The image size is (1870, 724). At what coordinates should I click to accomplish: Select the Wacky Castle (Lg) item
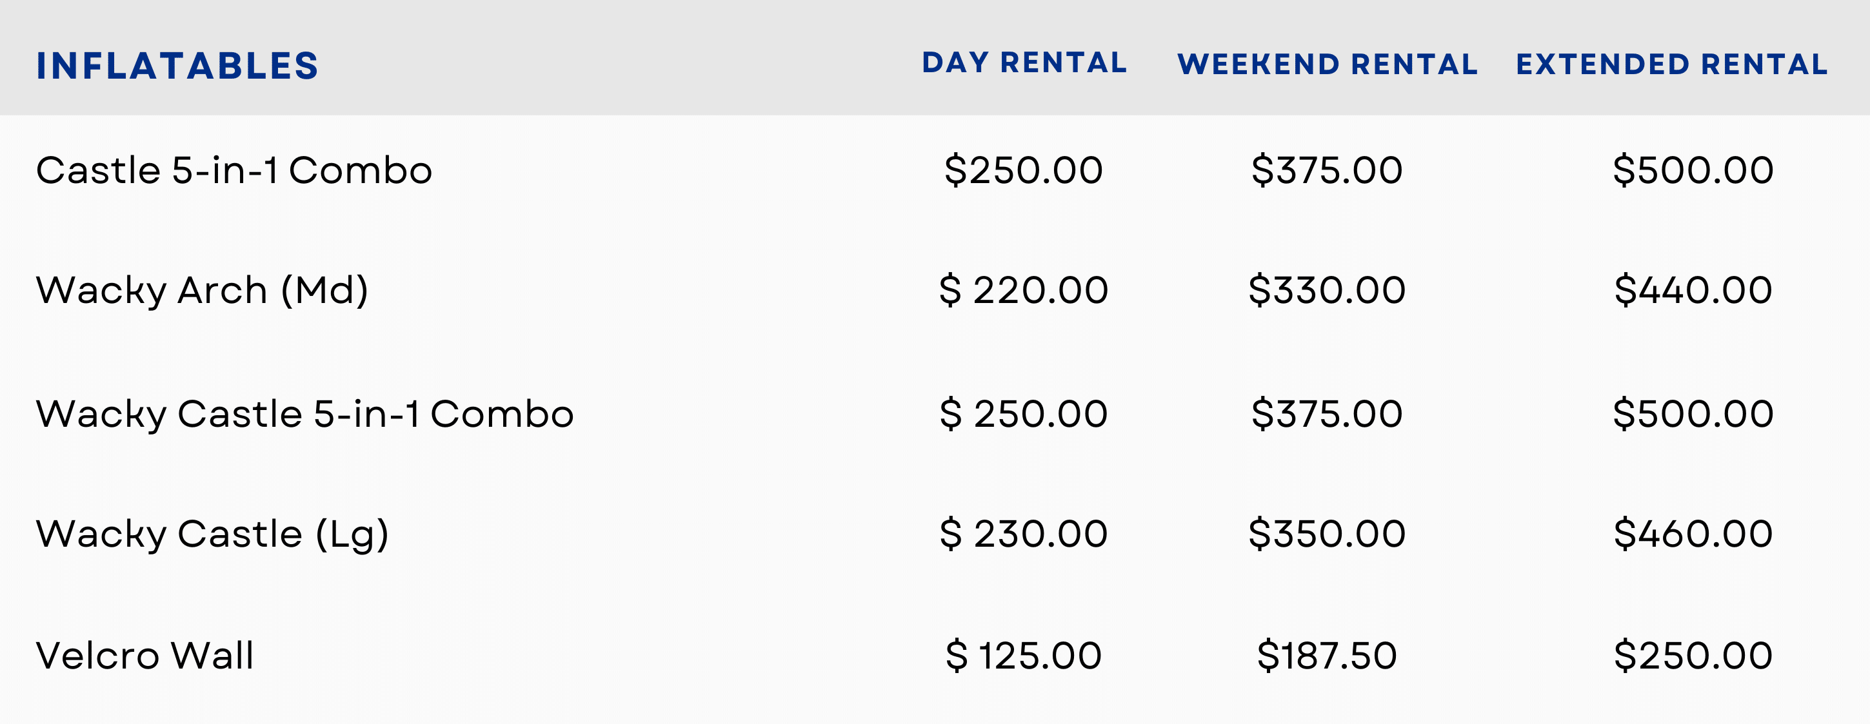point(212,534)
